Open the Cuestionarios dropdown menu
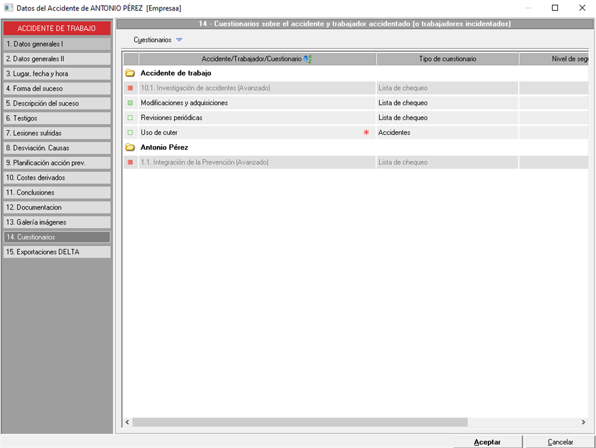This screenshot has width=596, height=448. coord(158,40)
